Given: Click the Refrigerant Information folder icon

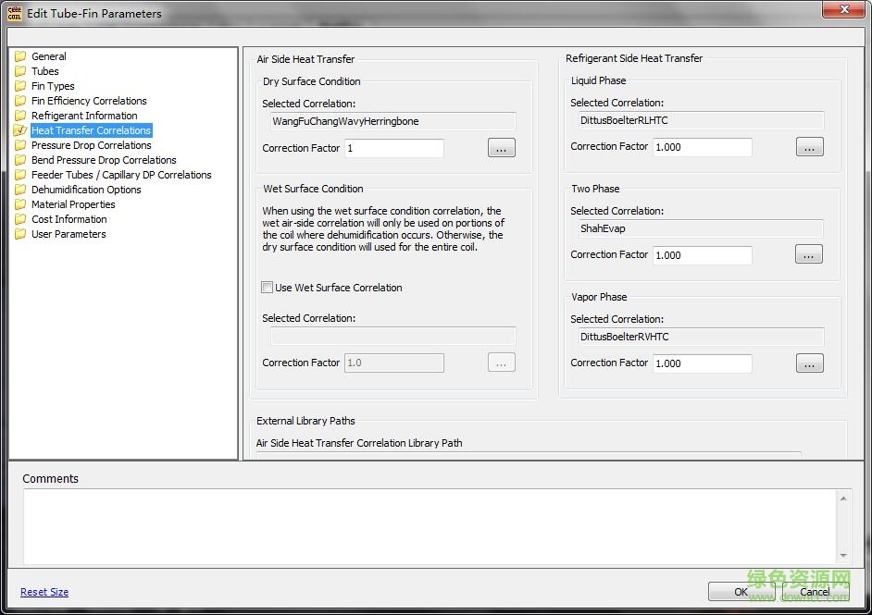Looking at the screenshot, I should [20, 116].
